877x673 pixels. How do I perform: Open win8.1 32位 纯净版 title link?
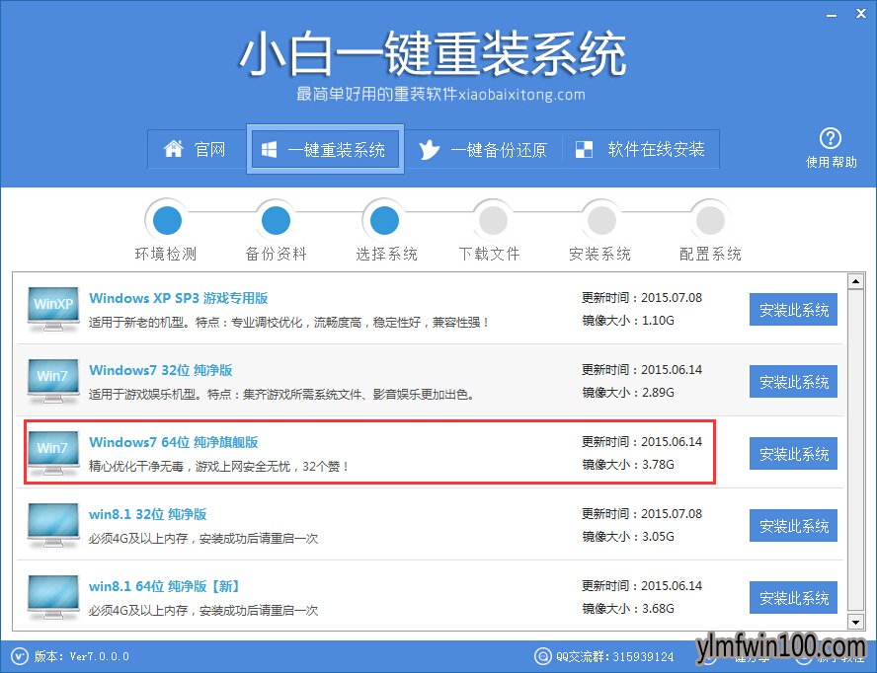[x=148, y=514]
